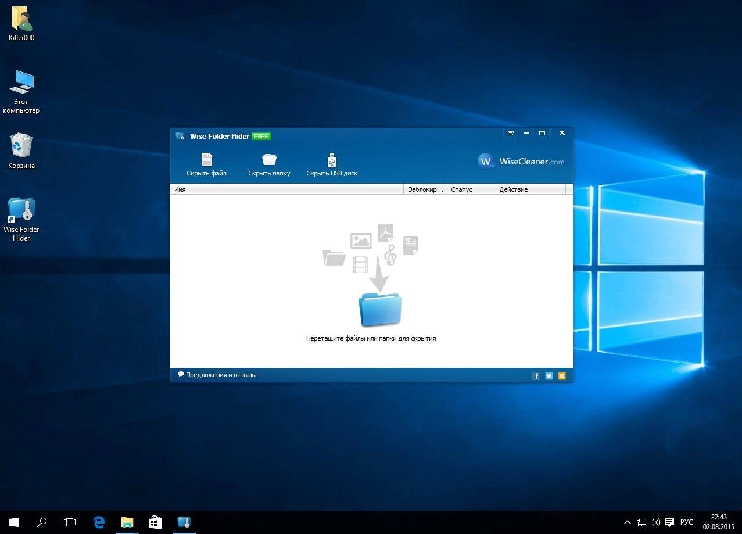
Task: Open Wise Folder Hider menu icon in title bar
Action: (x=511, y=133)
